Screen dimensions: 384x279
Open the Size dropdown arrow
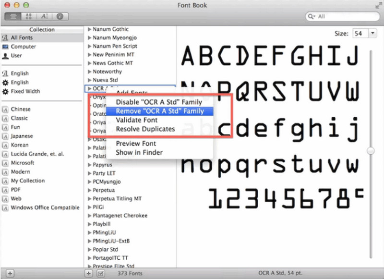(x=372, y=33)
